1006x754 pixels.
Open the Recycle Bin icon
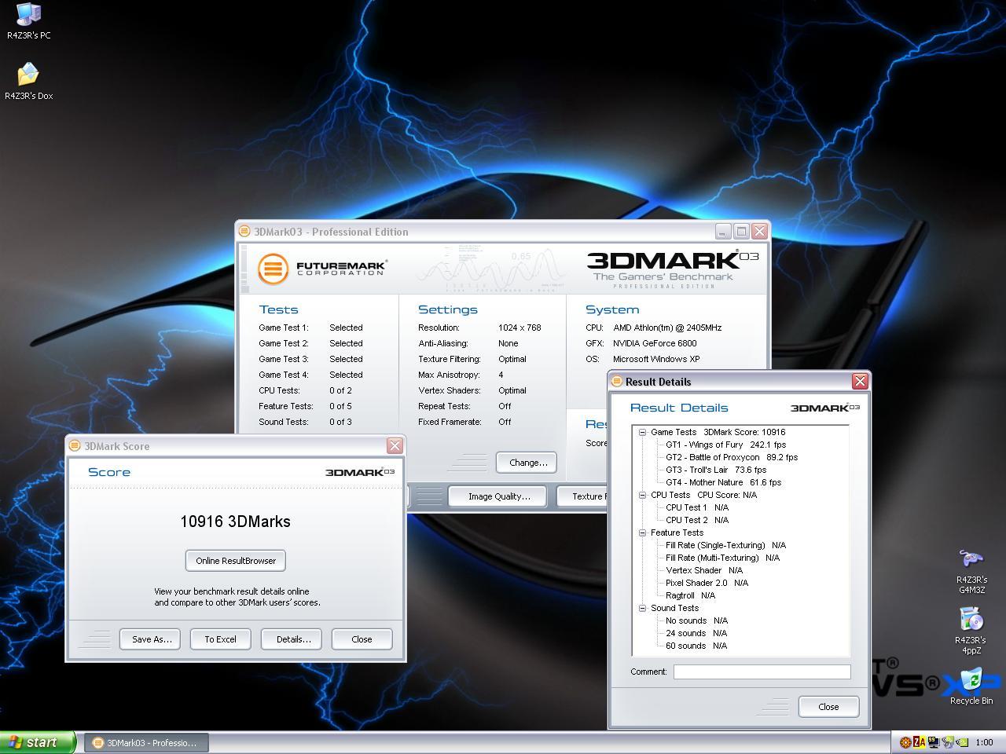point(971,685)
